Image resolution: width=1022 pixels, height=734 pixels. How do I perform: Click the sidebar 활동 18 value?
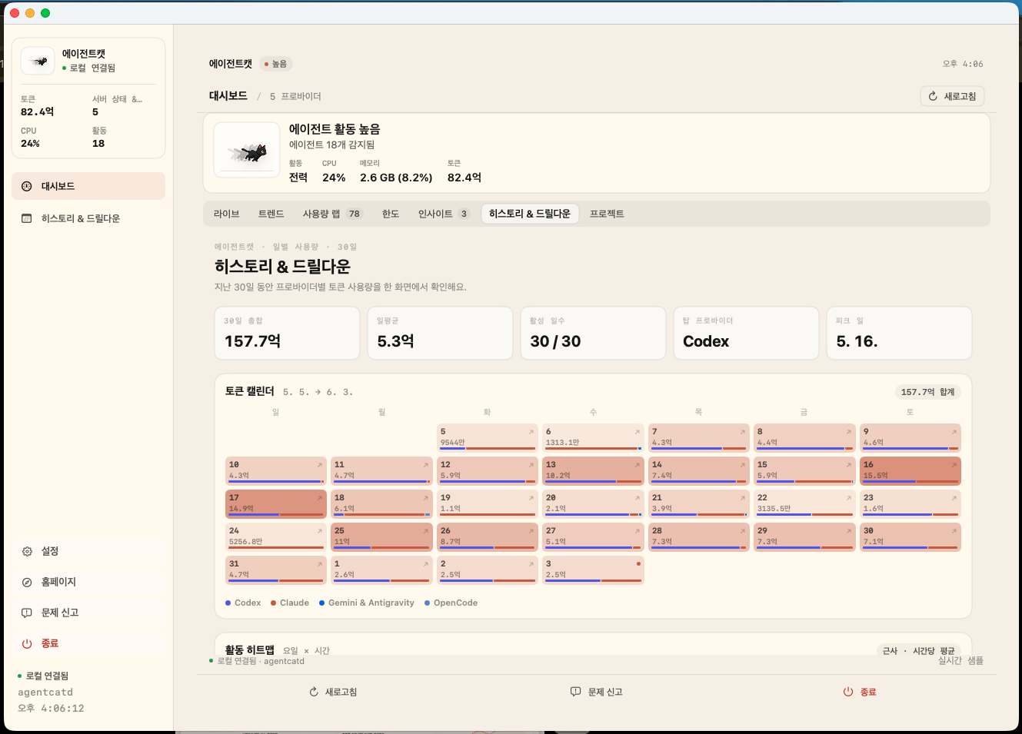pyautogui.click(x=98, y=143)
